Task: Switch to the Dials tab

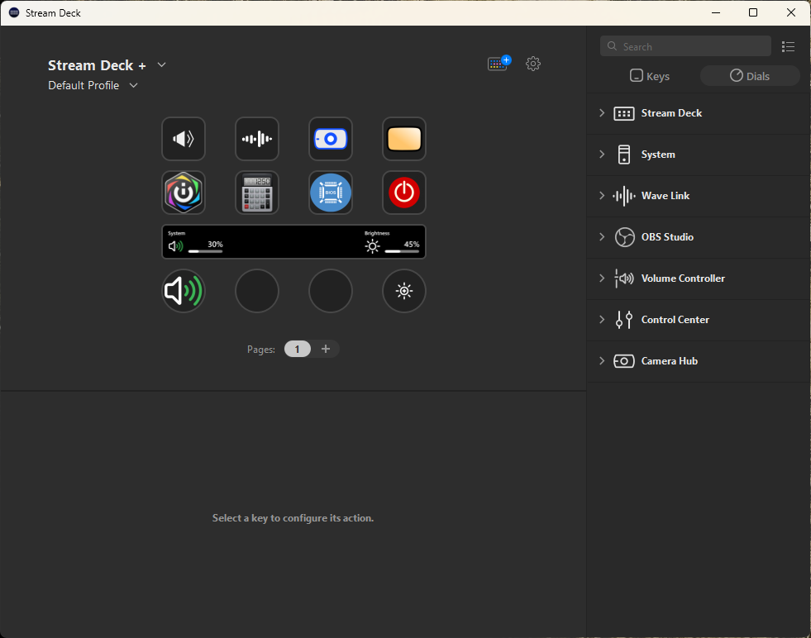Action: click(750, 76)
